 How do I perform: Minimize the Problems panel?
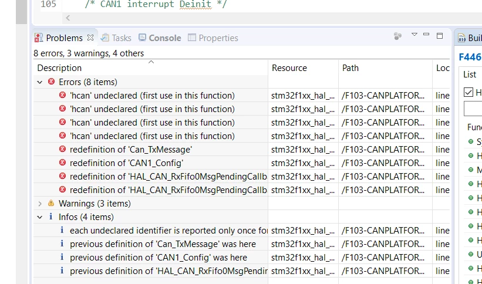coord(426,34)
